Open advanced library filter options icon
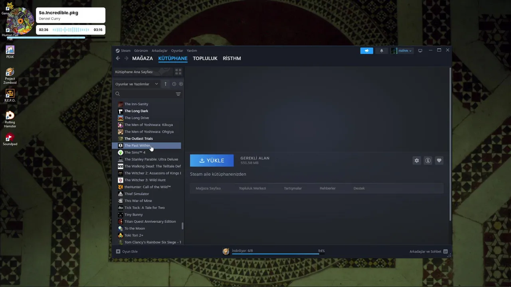The height and width of the screenshot is (287, 511). pos(178,94)
